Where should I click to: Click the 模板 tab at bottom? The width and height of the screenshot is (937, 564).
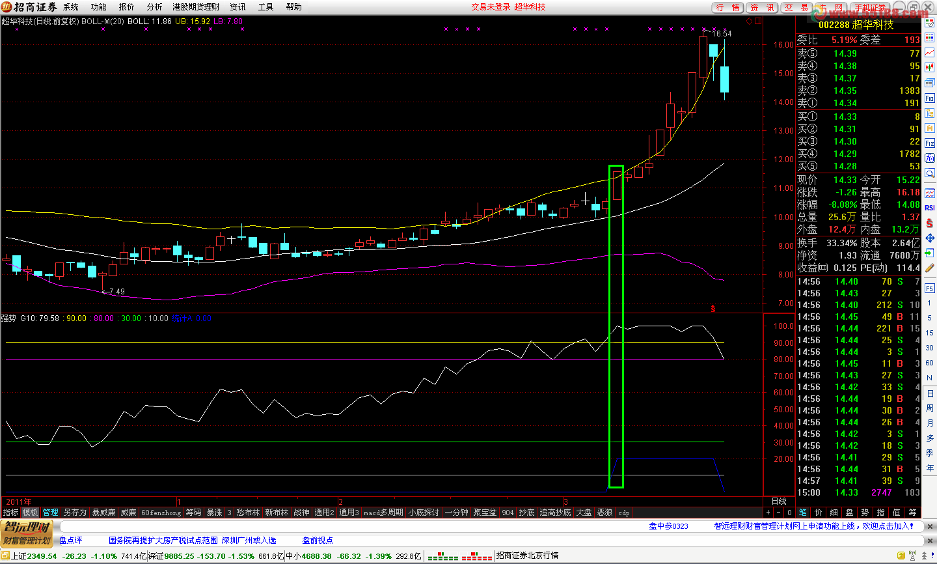tap(30, 513)
